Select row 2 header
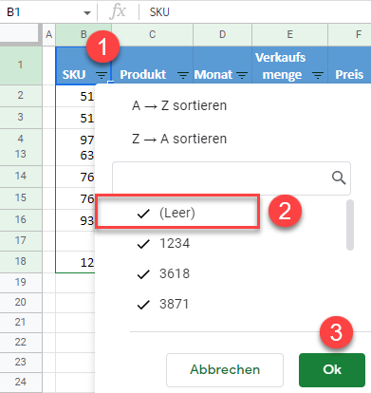This screenshot has width=371, height=393. coord(21,95)
